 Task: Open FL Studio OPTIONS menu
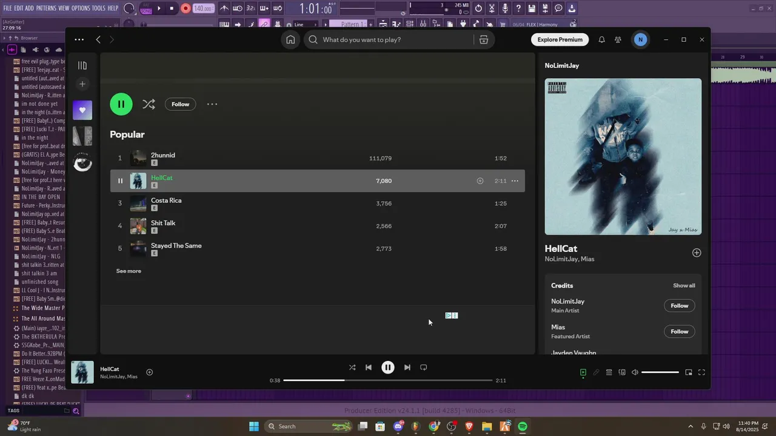[x=81, y=8]
